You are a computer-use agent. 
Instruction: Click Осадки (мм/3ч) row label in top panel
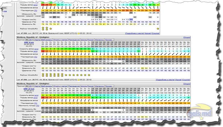(x=29, y=19)
